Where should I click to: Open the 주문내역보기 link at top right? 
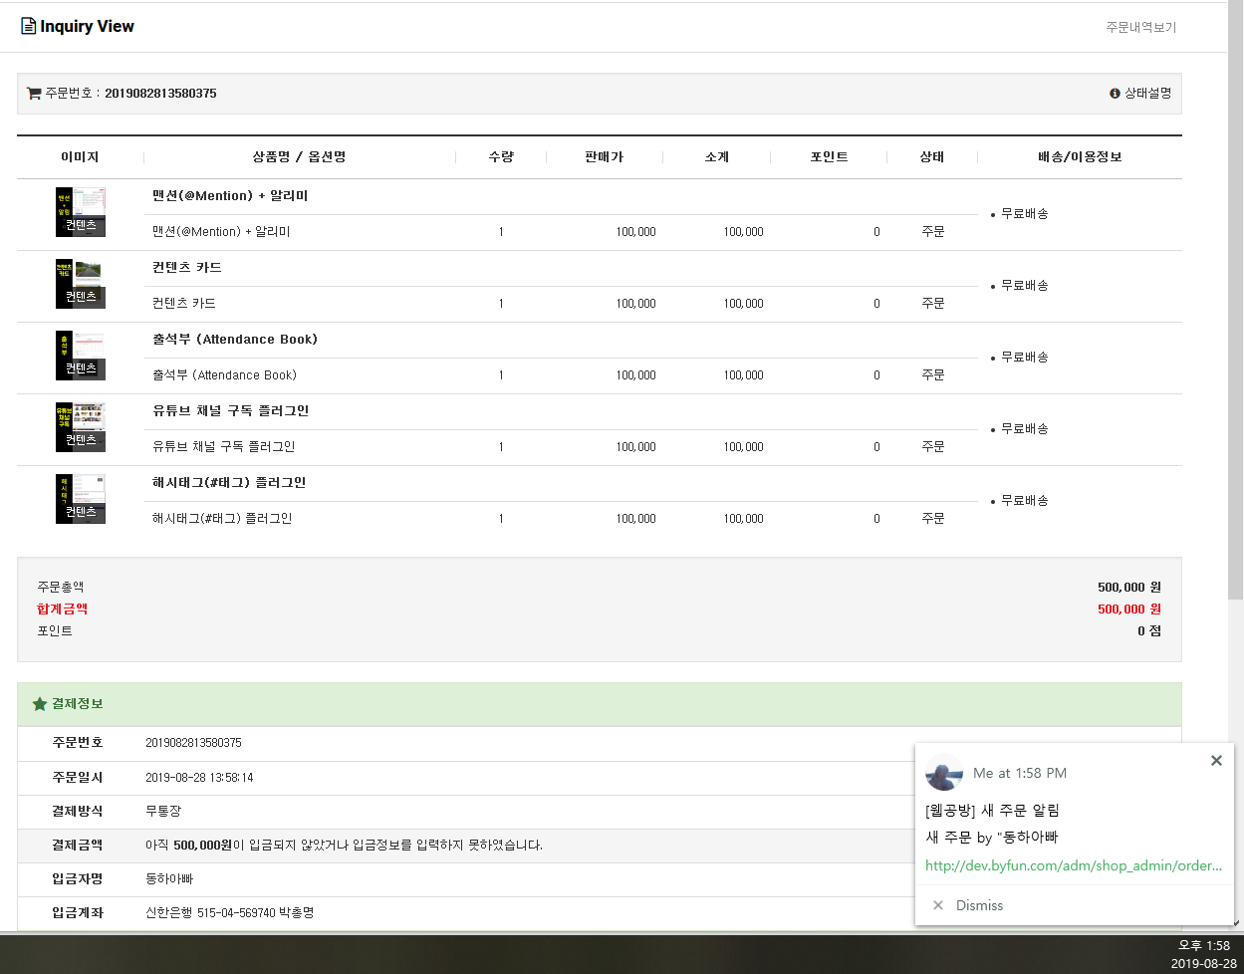point(1139,28)
